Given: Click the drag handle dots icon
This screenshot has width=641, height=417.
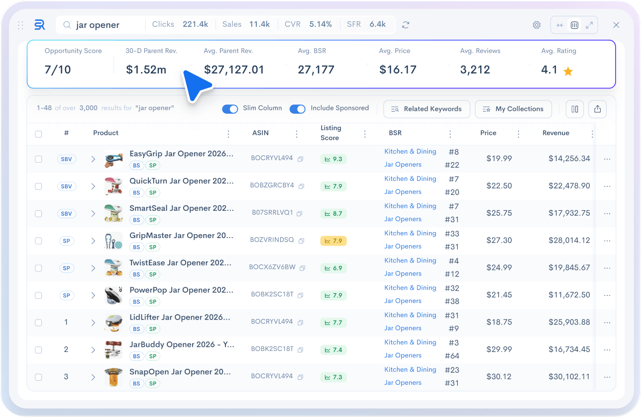Looking at the screenshot, I should pos(21,25).
